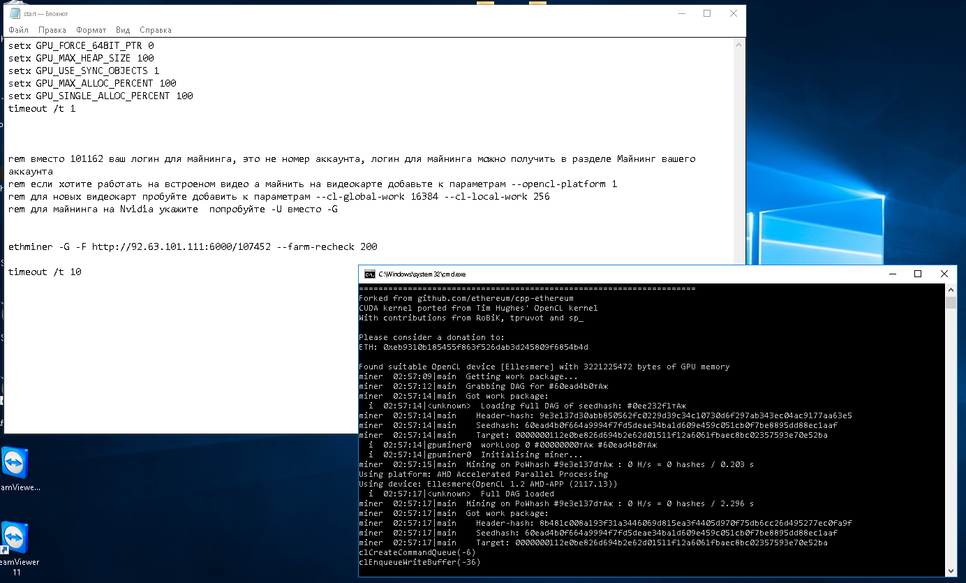Minimize the cmd.exe console window

tap(891, 274)
